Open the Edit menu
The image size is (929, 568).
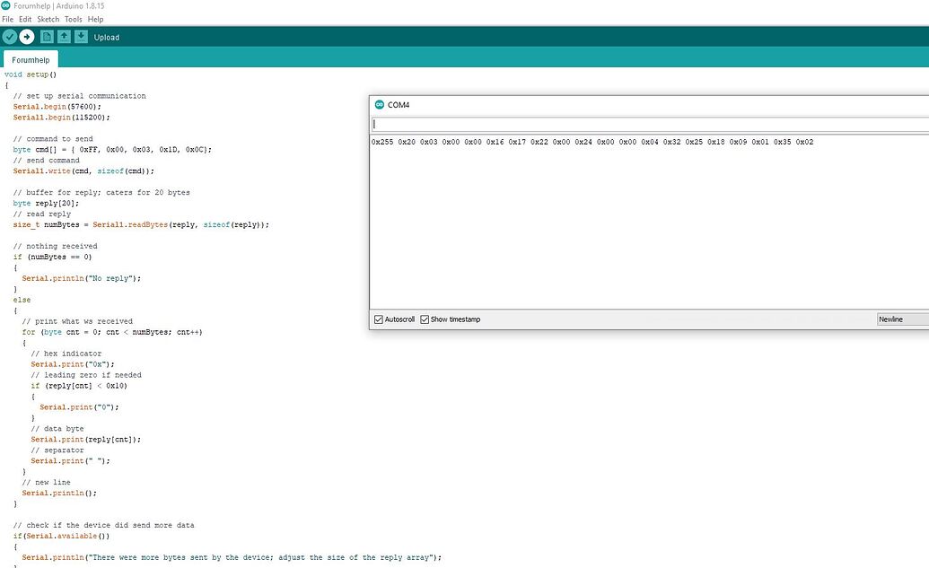(25, 19)
